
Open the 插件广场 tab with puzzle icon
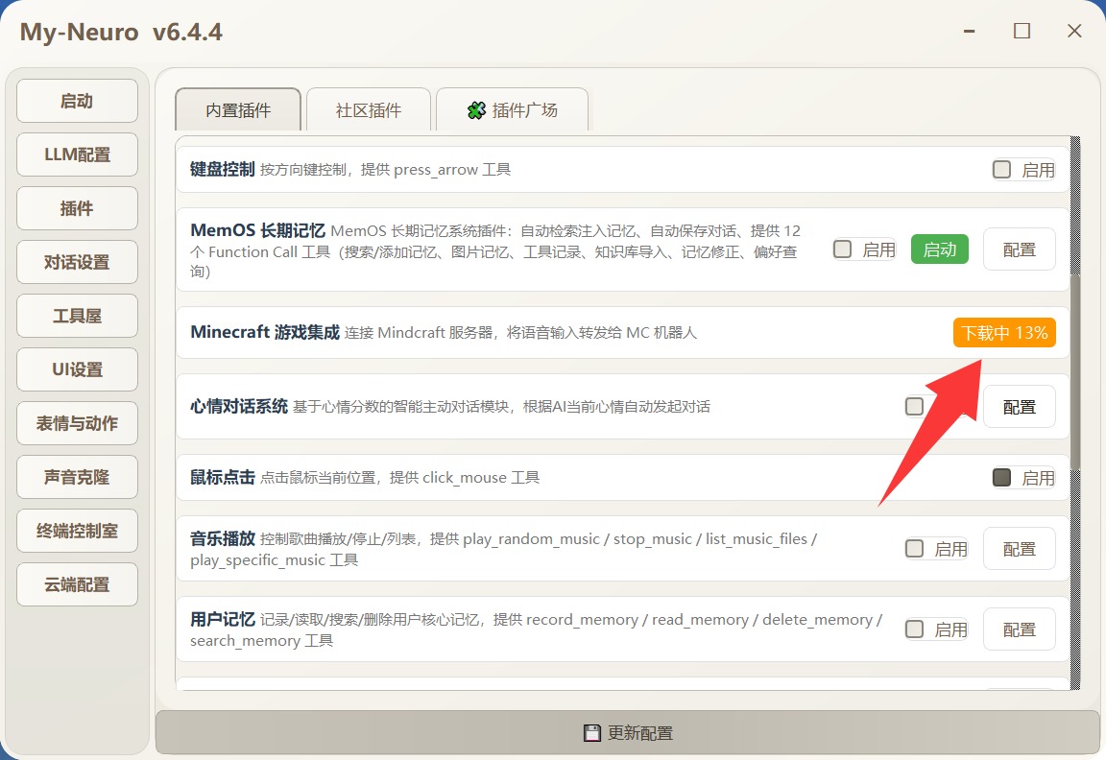pyautogui.click(x=513, y=110)
